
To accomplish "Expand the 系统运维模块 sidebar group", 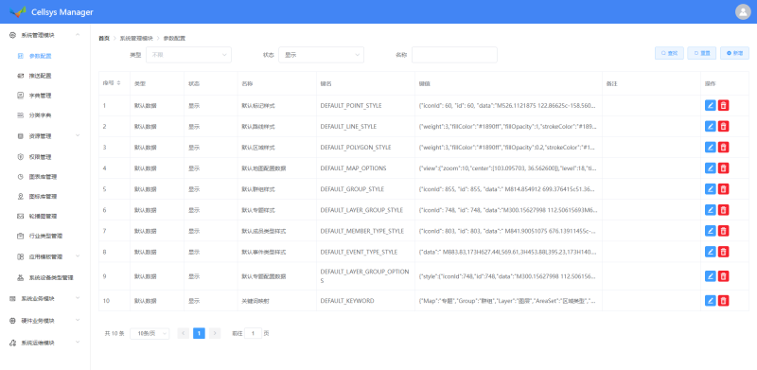I will coord(44,343).
